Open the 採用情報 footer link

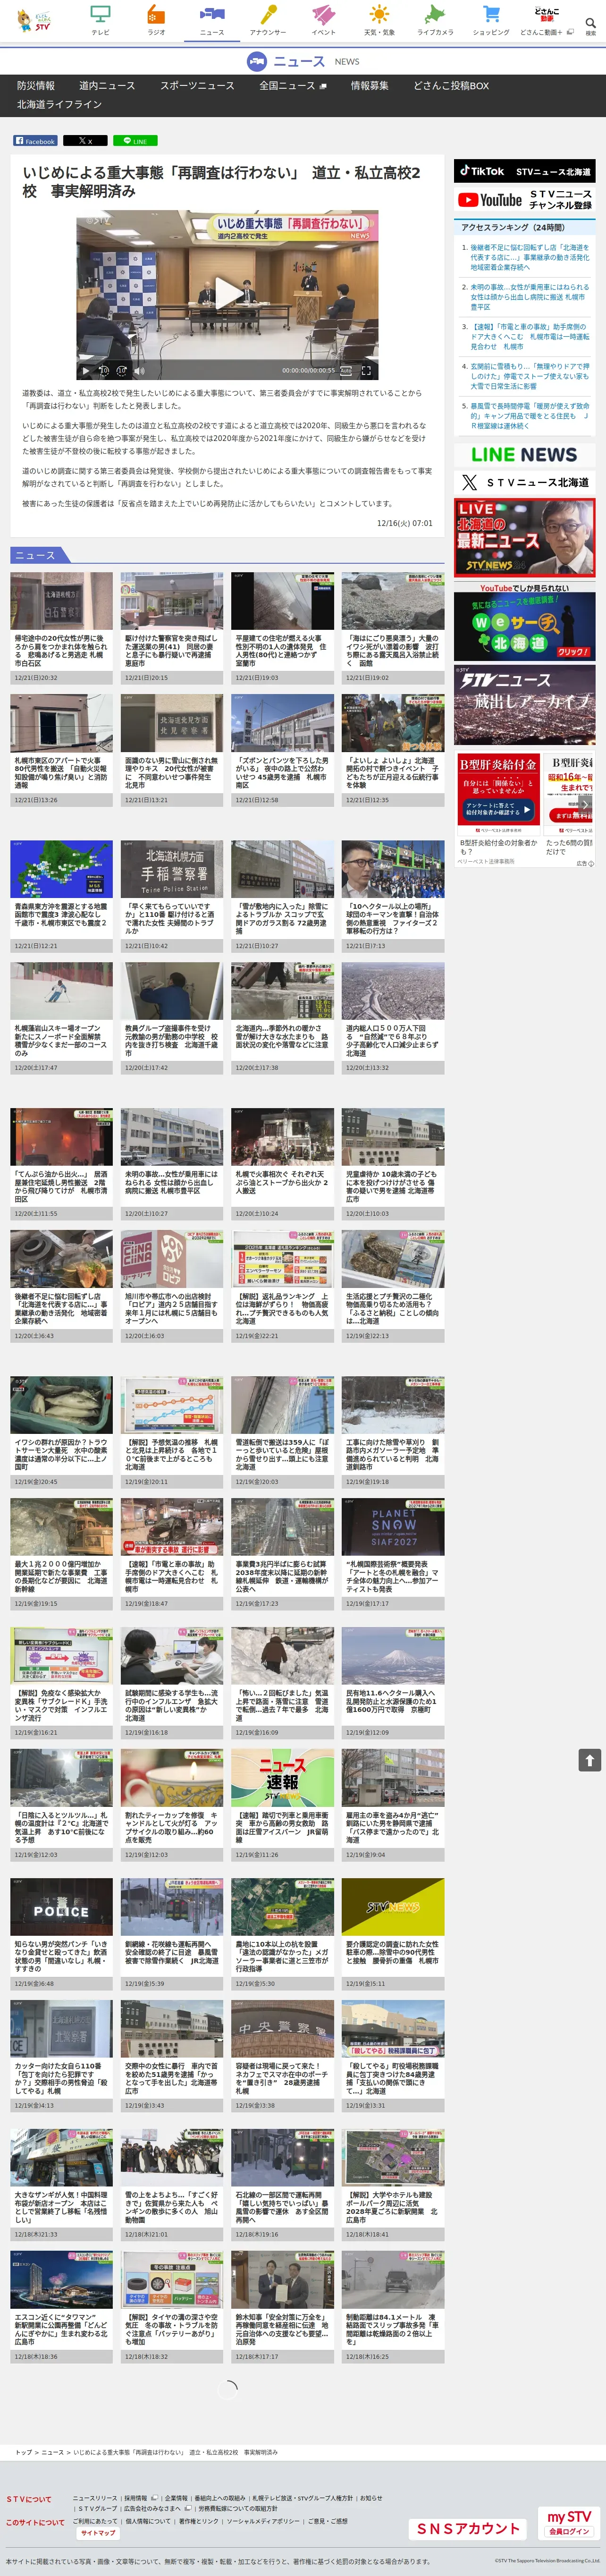136,2497
